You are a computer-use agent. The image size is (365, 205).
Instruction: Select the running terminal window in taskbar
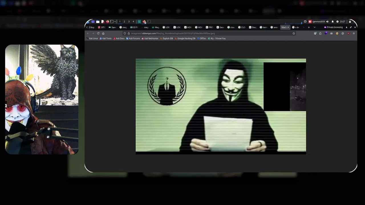click(149, 22)
